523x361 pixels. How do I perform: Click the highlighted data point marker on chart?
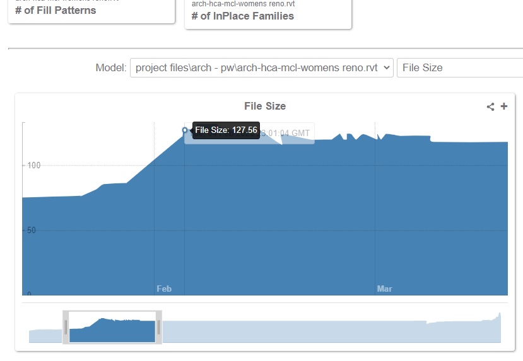185,130
